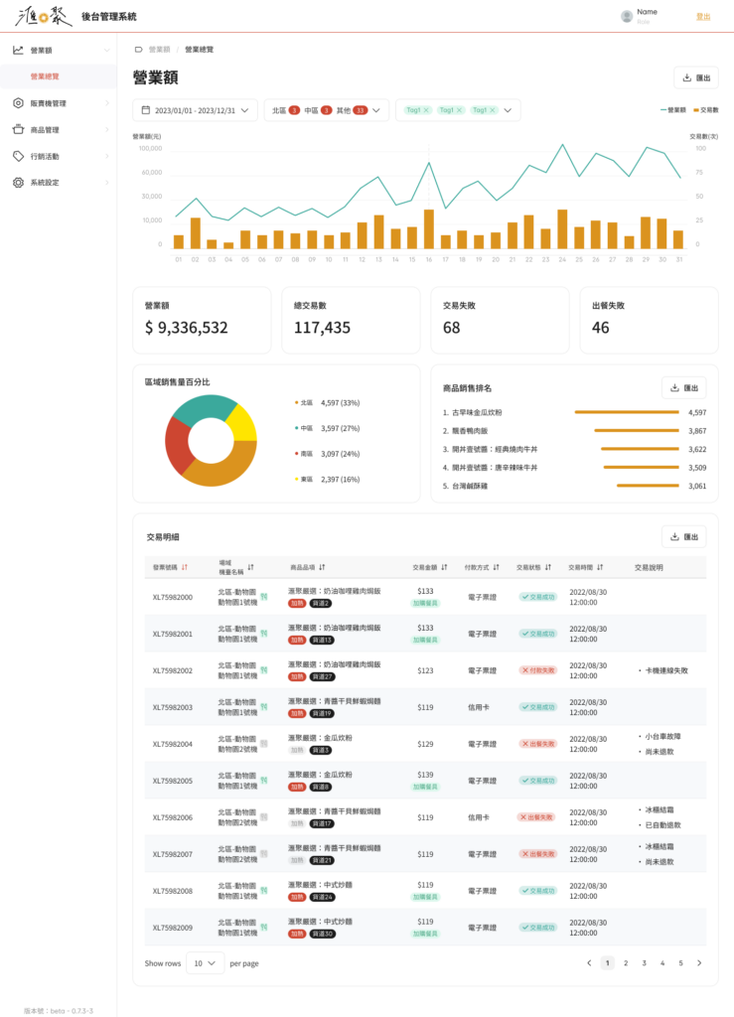
Task: Go to page 3 in pagination
Action: point(644,962)
